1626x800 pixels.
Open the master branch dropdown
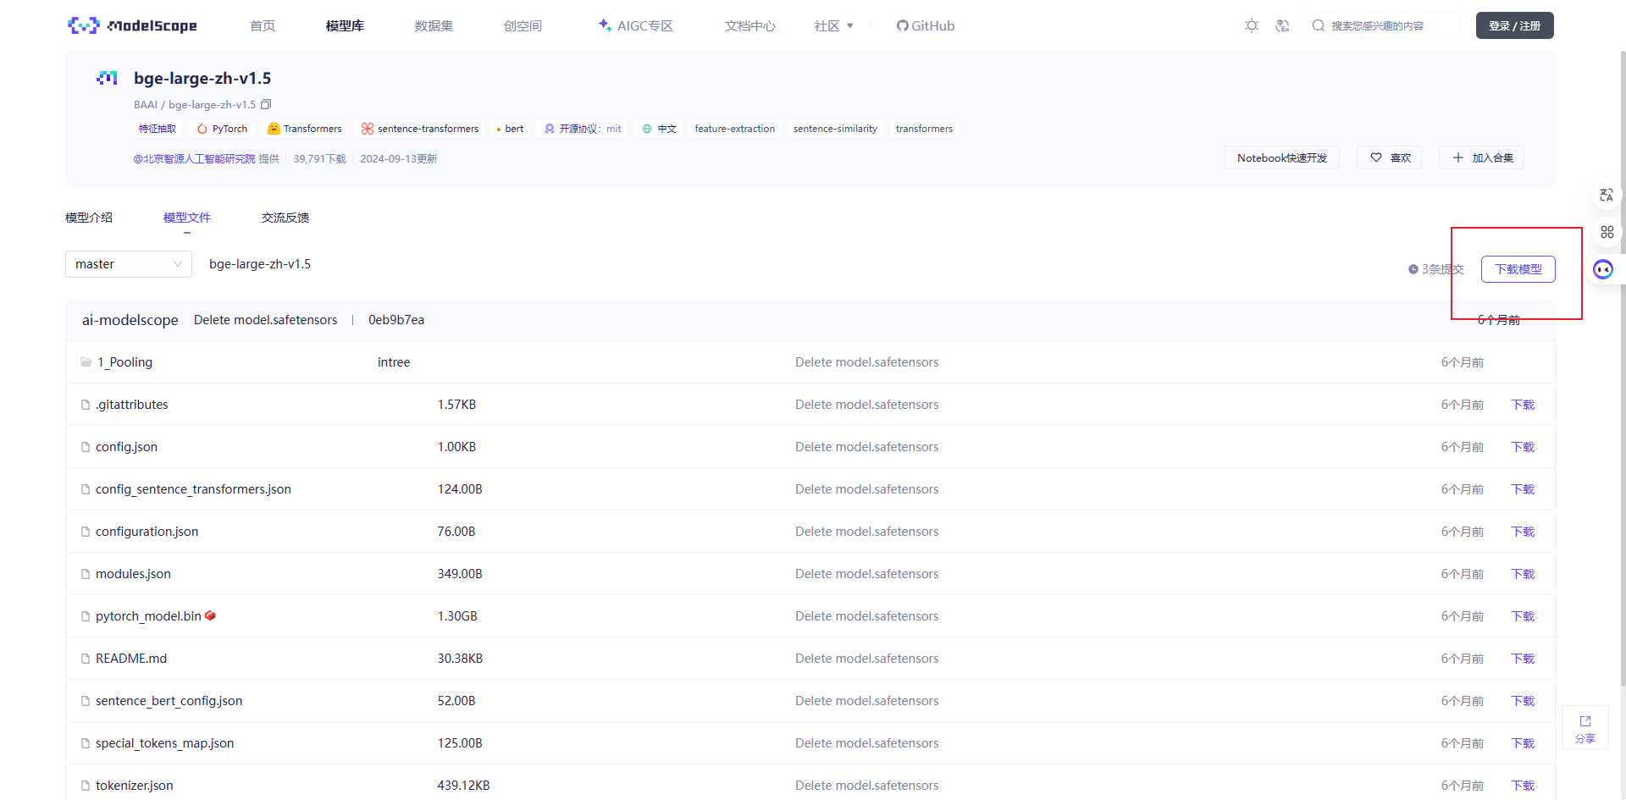[x=129, y=264]
